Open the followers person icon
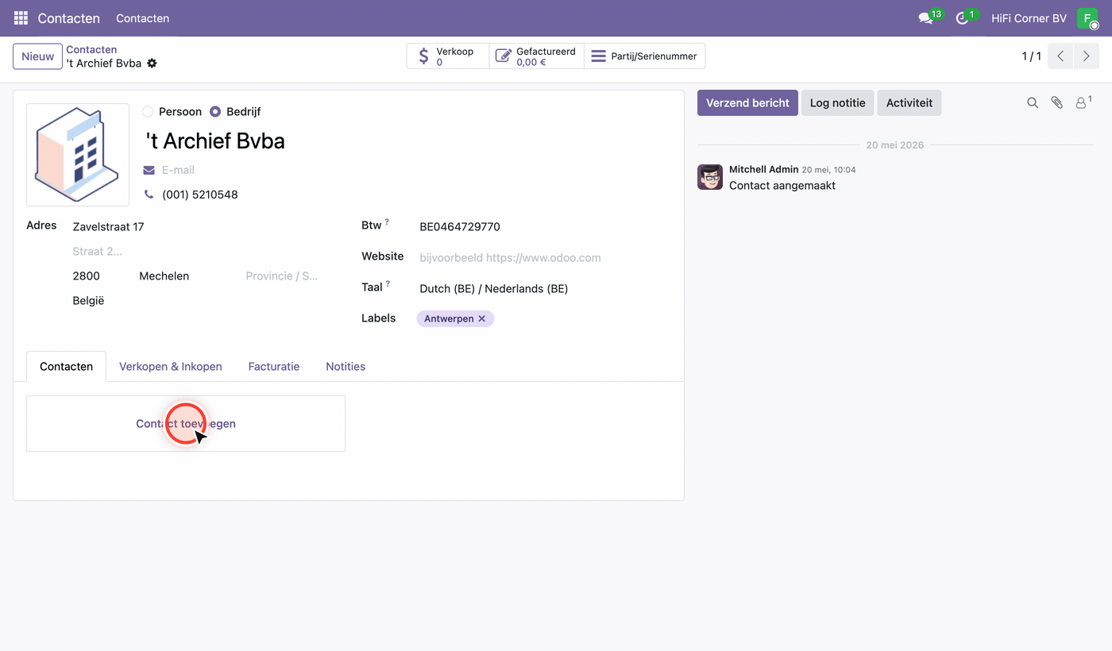Viewport: 1112px width, 651px height. pyautogui.click(x=1083, y=102)
